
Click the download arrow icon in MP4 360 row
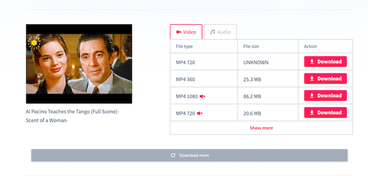(312, 78)
